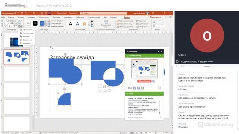
Task: Open the Send Backward (Переместить назад) dropdown arrow
Action: coord(134,24)
